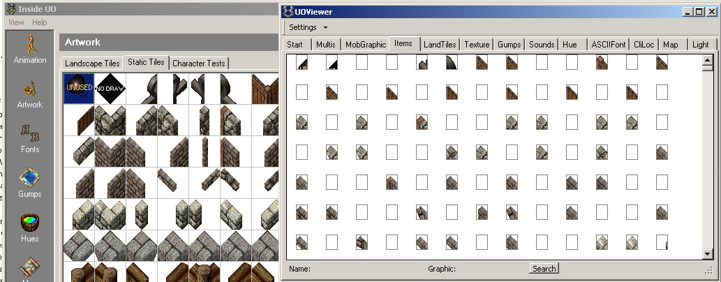Screen dimensions: 721x282
Task: Switch to Sounds tab in UOViewer
Action: click(x=542, y=44)
